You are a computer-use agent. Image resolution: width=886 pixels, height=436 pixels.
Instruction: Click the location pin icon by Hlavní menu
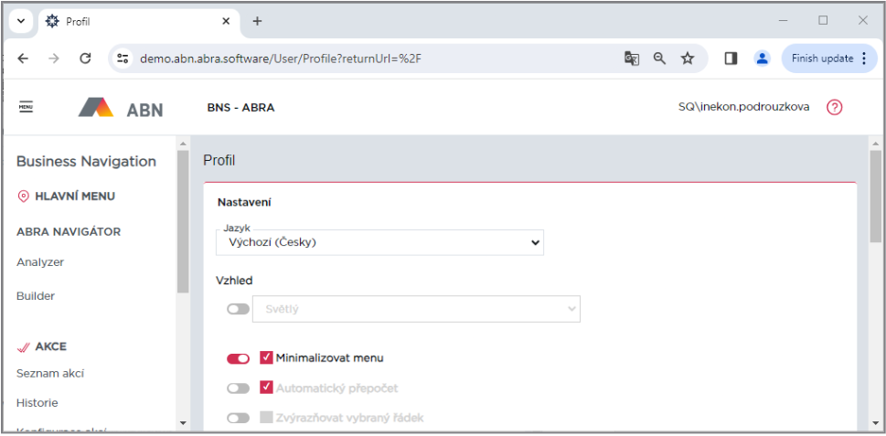23,197
